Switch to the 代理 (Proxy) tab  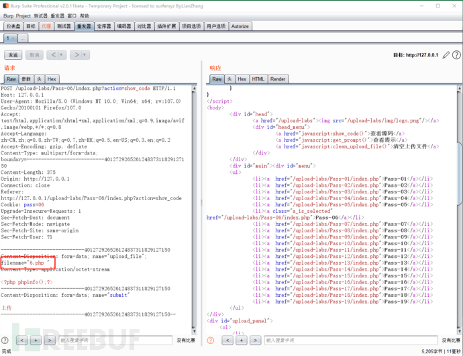coord(46,26)
